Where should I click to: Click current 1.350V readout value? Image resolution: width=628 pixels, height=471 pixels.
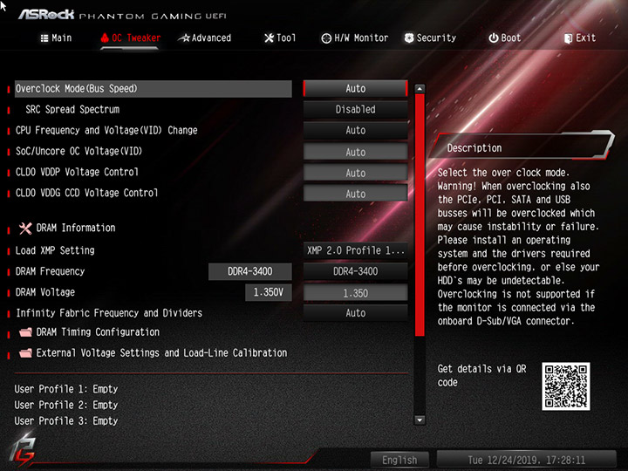[269, 292]
